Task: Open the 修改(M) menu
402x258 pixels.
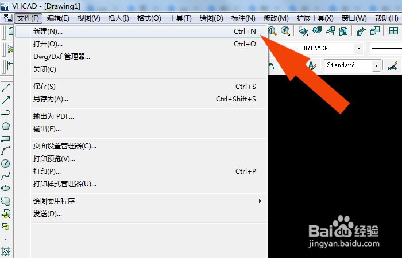Action: tap(276, 18)
